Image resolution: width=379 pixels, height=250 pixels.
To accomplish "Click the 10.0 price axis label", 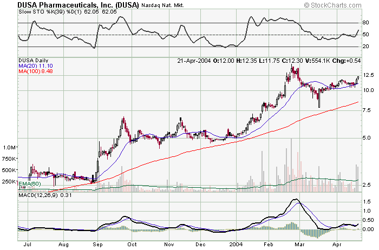I will (368, 90).
